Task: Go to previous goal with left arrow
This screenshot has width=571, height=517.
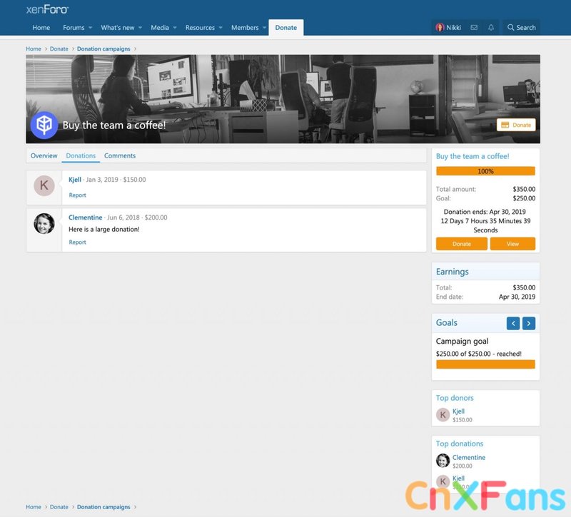Action: coord(513,323)
